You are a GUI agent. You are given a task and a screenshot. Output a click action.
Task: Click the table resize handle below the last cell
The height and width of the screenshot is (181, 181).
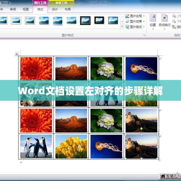click(x=160, y=160)
